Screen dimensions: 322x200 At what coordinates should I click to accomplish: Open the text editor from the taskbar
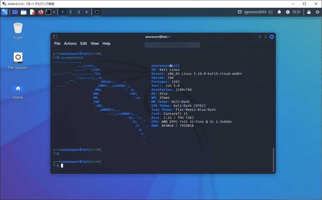tap(32, 12)
